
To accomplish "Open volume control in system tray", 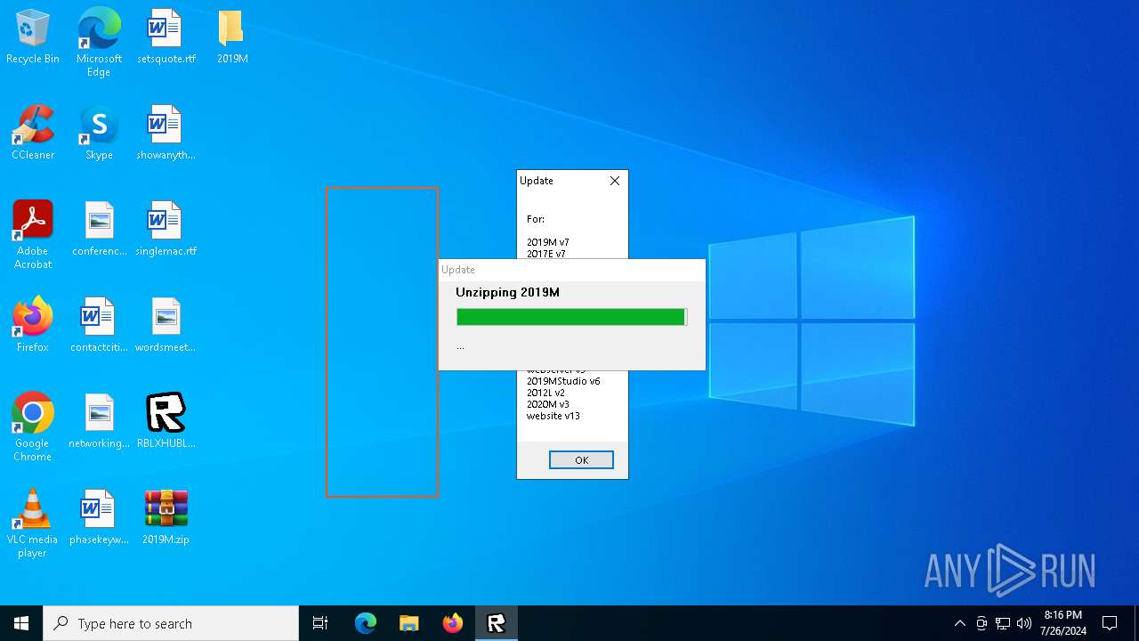I will coord(1024,623).
